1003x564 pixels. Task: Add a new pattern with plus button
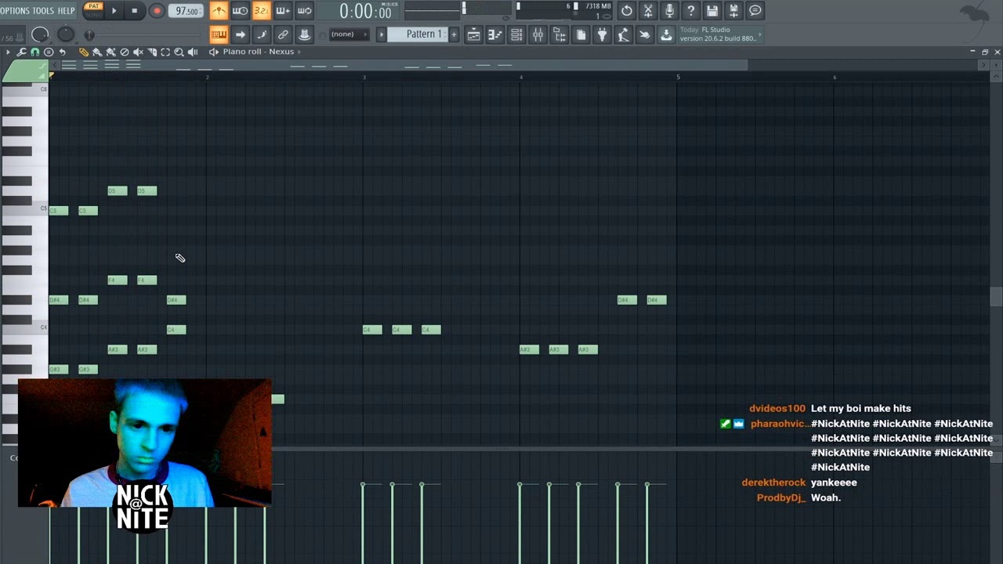[454, 34]
